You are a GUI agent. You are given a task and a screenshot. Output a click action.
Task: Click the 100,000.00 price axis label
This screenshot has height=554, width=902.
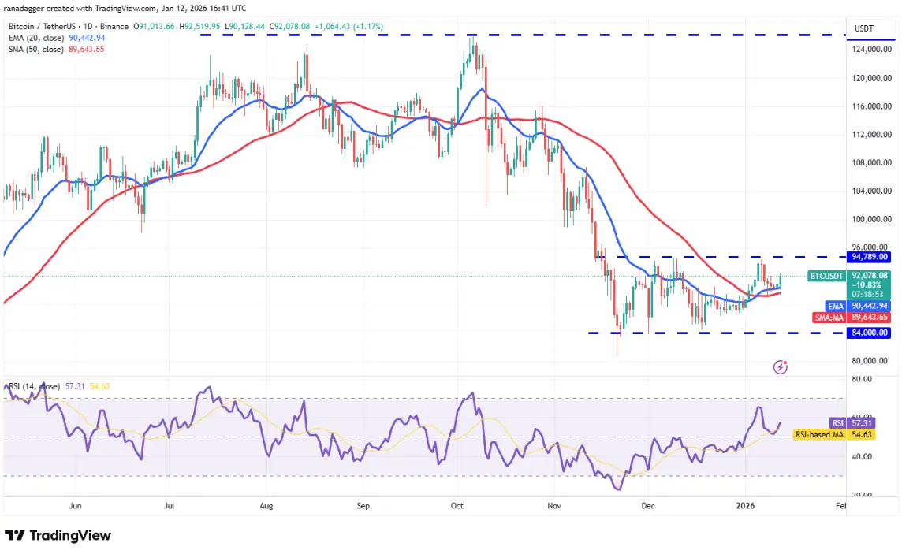871,219
